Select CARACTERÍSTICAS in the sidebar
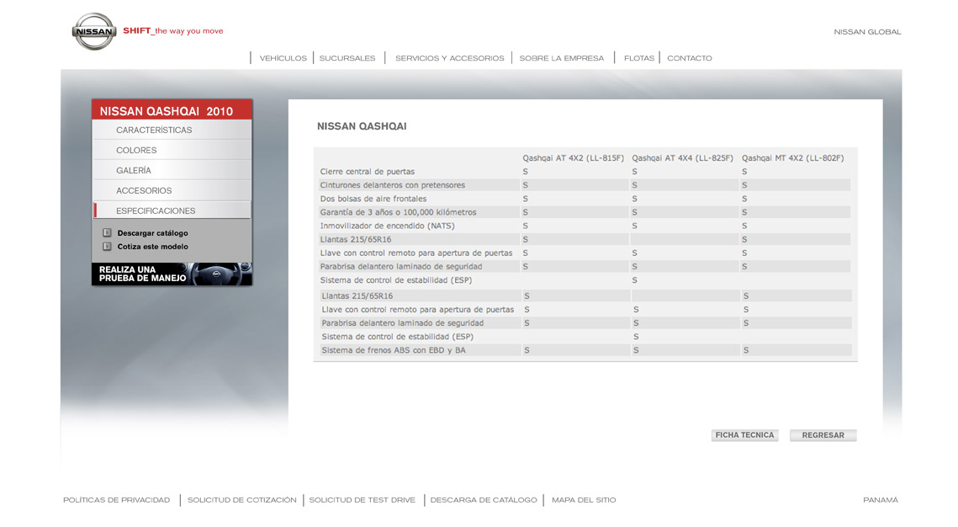958x527 pixels. 172,130
